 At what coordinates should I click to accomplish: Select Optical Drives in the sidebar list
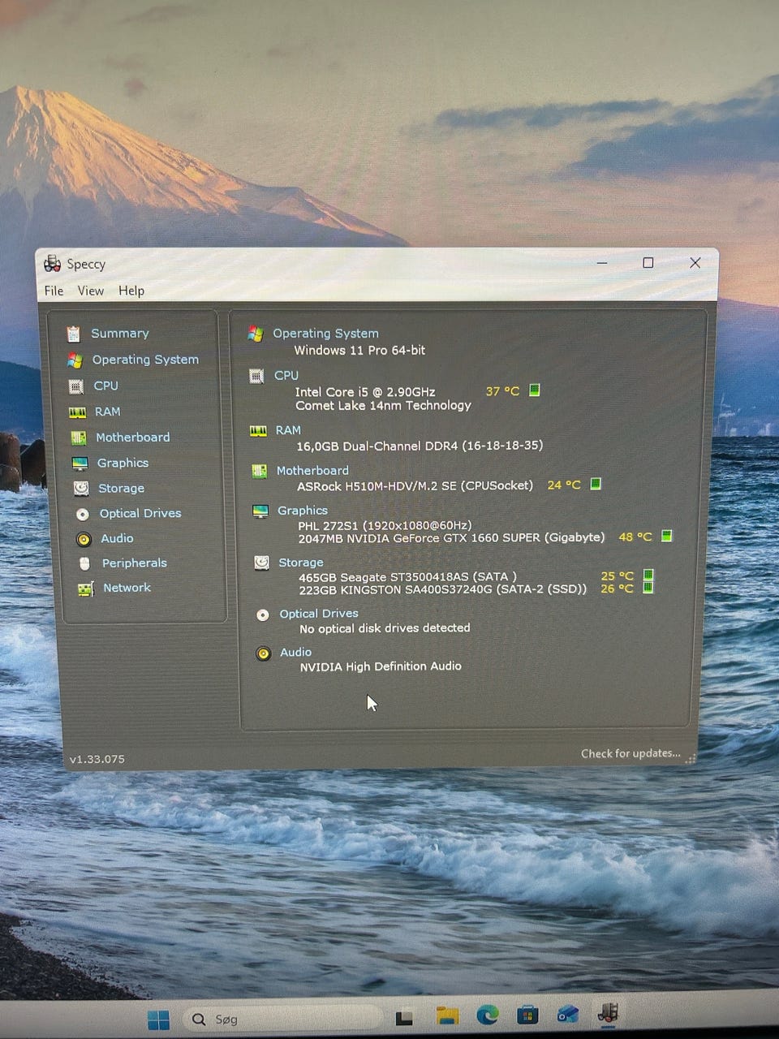coord(140,514)
